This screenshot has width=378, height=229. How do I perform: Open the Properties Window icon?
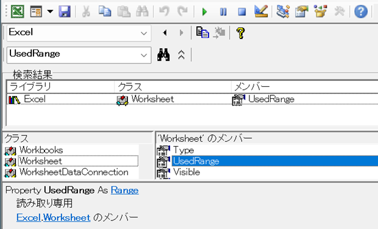(x=301, y=12)
